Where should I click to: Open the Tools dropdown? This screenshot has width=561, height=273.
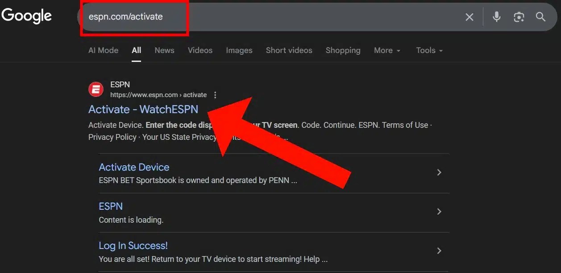tap(429, 50)
